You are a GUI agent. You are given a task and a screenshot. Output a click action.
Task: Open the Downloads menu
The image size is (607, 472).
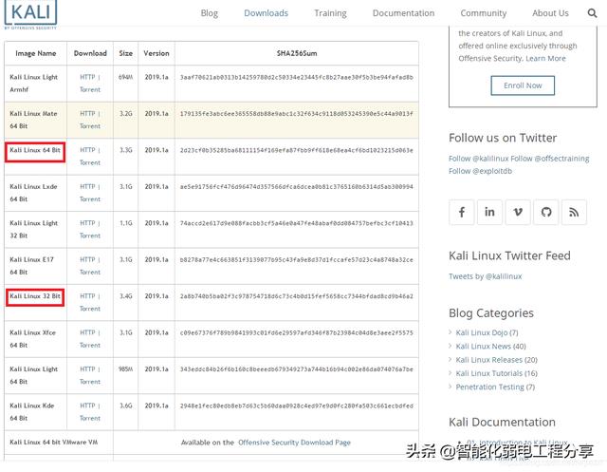(266, 13)
